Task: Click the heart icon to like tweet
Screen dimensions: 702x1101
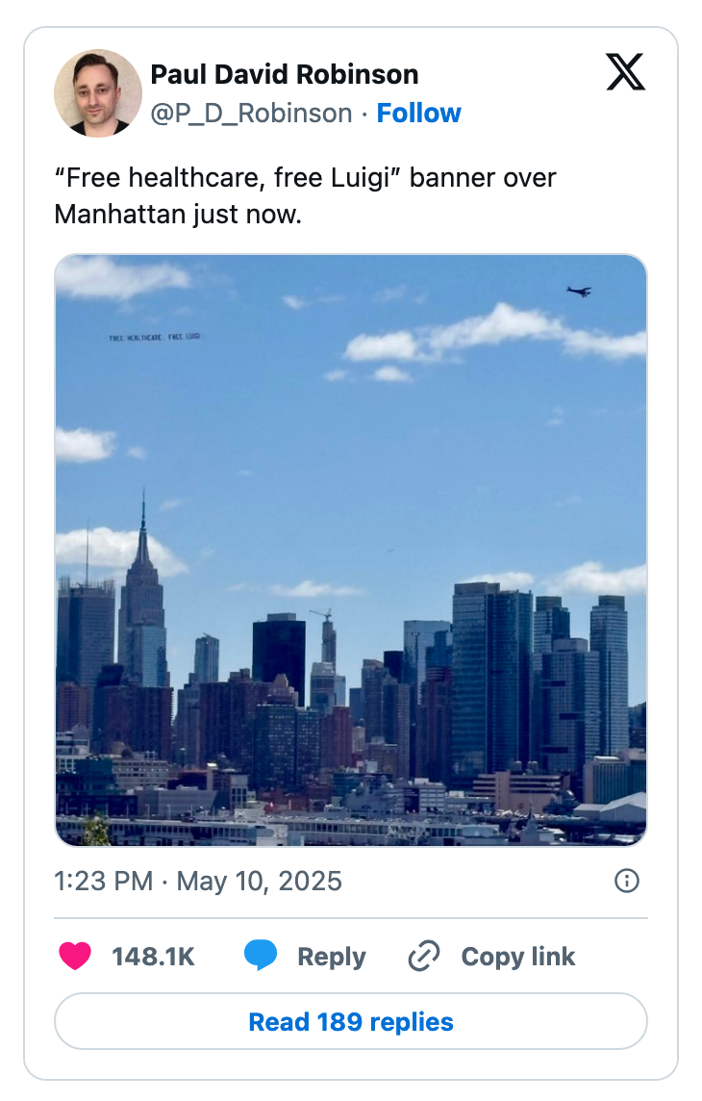Action: coord(75,957)
